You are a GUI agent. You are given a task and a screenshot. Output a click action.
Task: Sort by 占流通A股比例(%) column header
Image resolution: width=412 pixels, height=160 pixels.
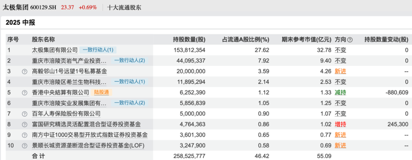[x=246, y=40]
